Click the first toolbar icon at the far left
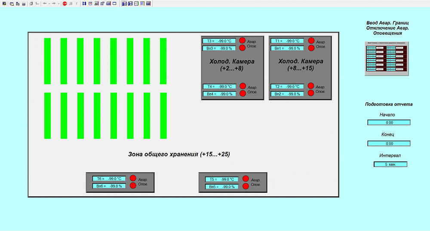The image size is (430, 231). (x=4, y=3)
